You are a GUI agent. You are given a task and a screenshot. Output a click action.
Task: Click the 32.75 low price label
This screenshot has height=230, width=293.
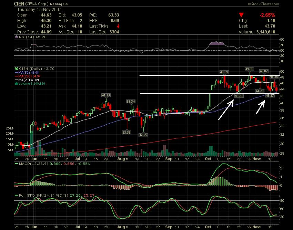(143, 135)
